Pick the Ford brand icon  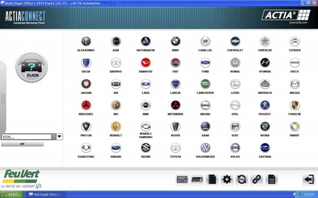tap(205, 63)
